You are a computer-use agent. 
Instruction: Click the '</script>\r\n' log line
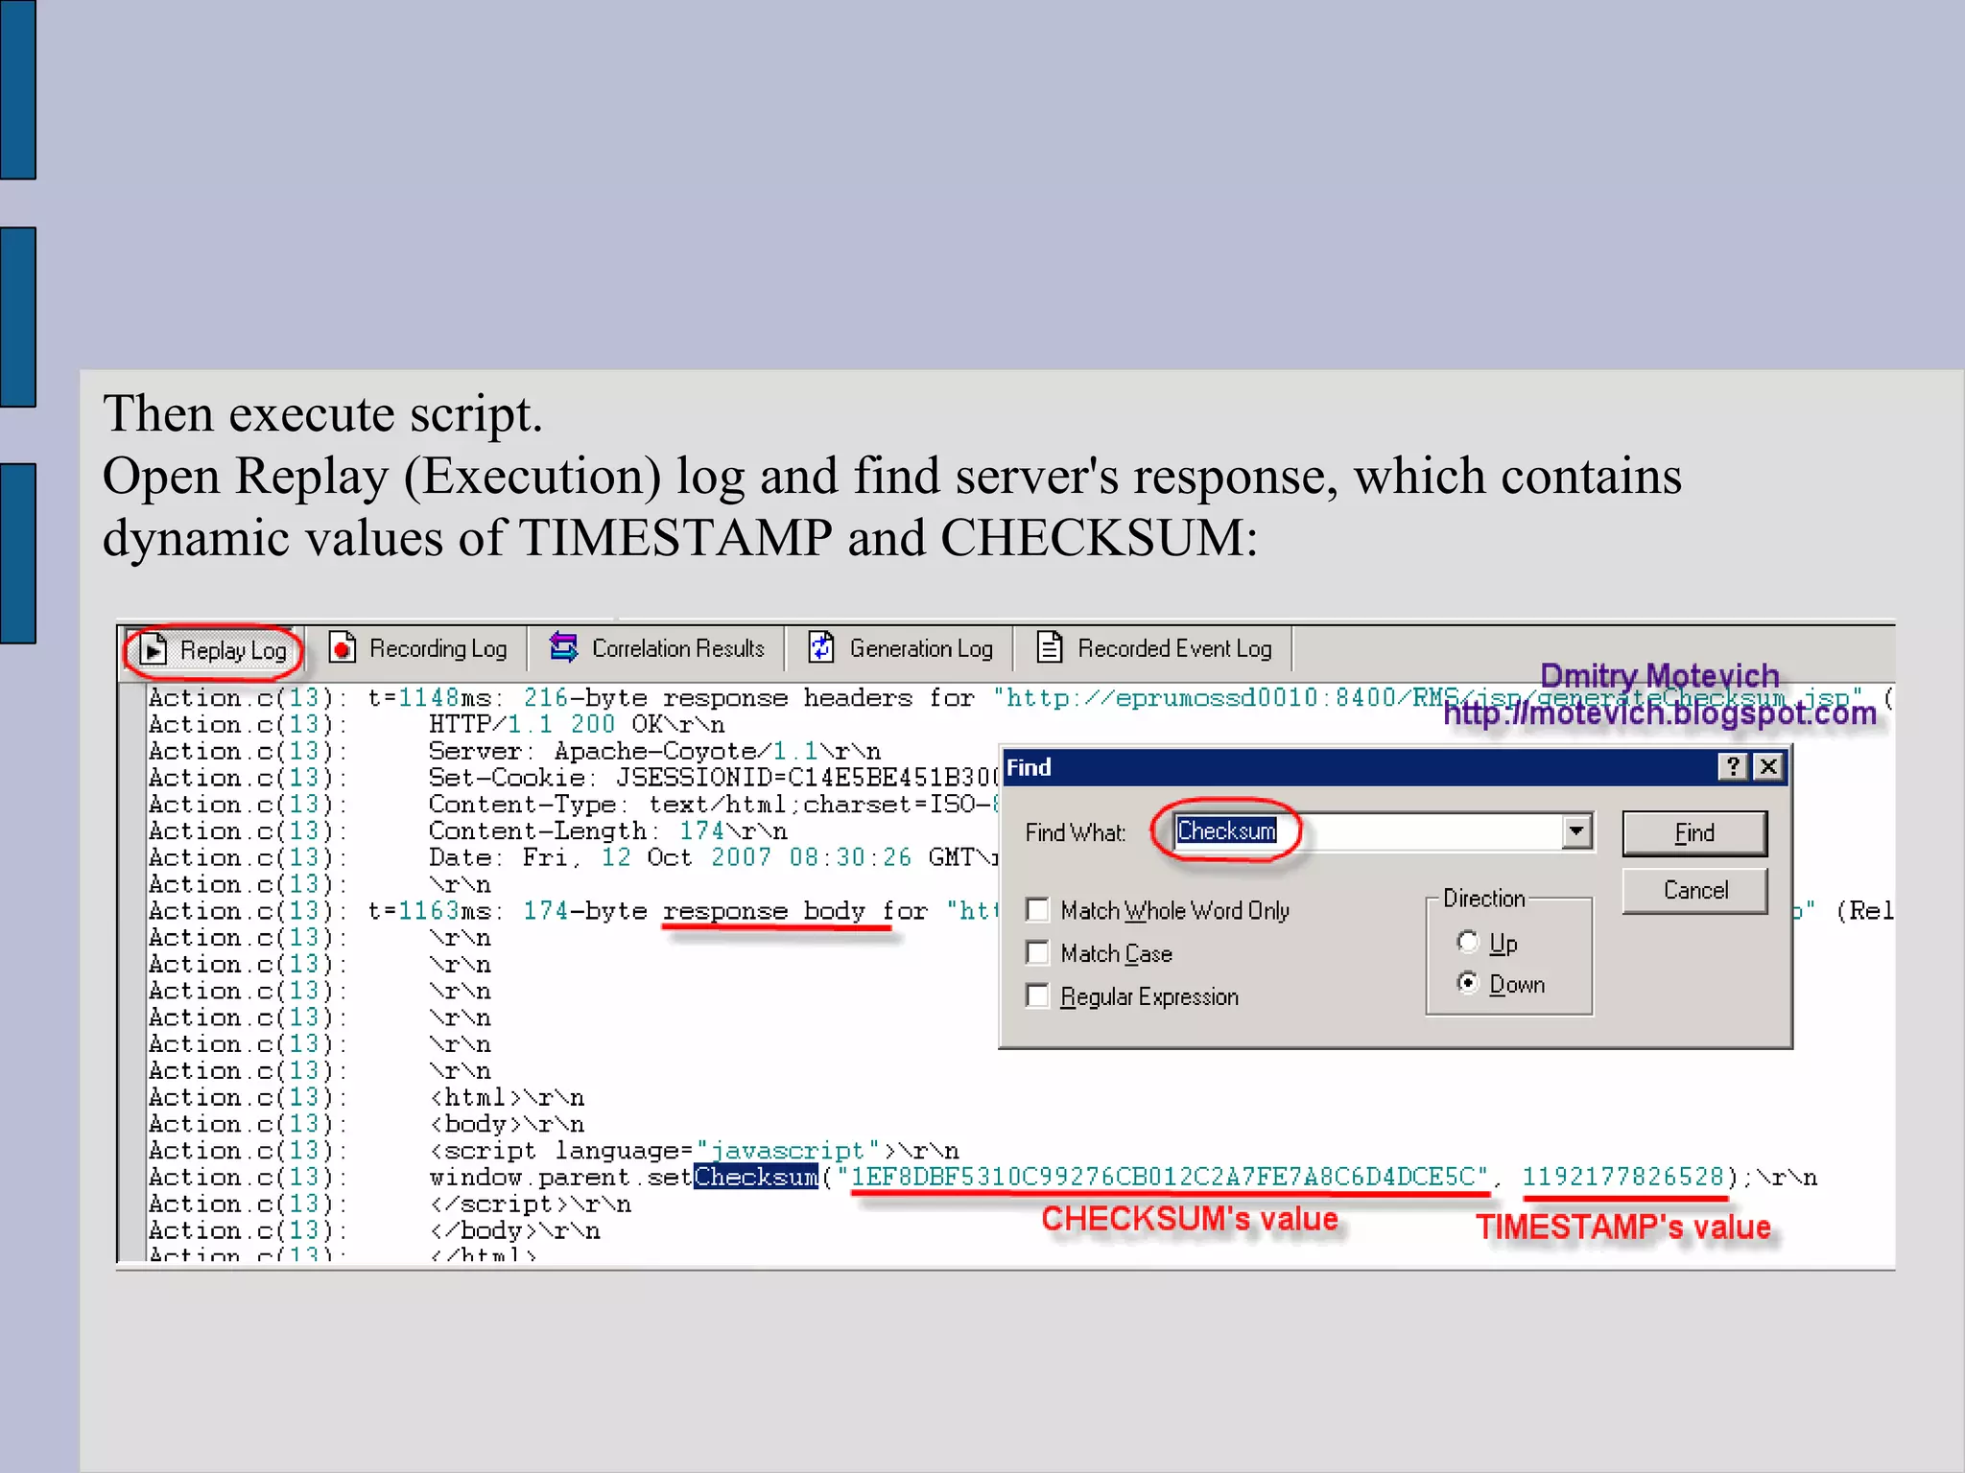(x=530, y=1204)
